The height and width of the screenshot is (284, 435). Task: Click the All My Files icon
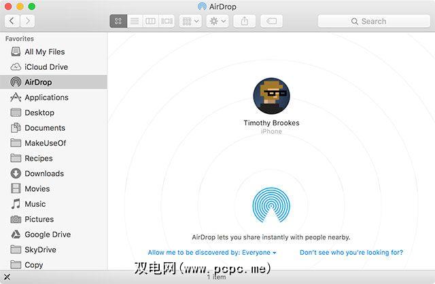(x=16, y=52)
